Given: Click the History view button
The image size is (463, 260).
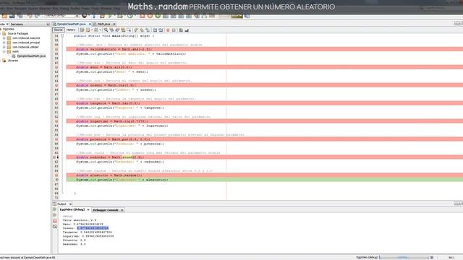Looking at the screenshot, I should coord(71,30).
